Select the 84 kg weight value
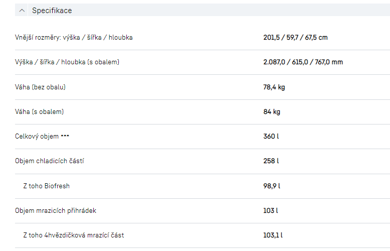 [x=271, y=112]
